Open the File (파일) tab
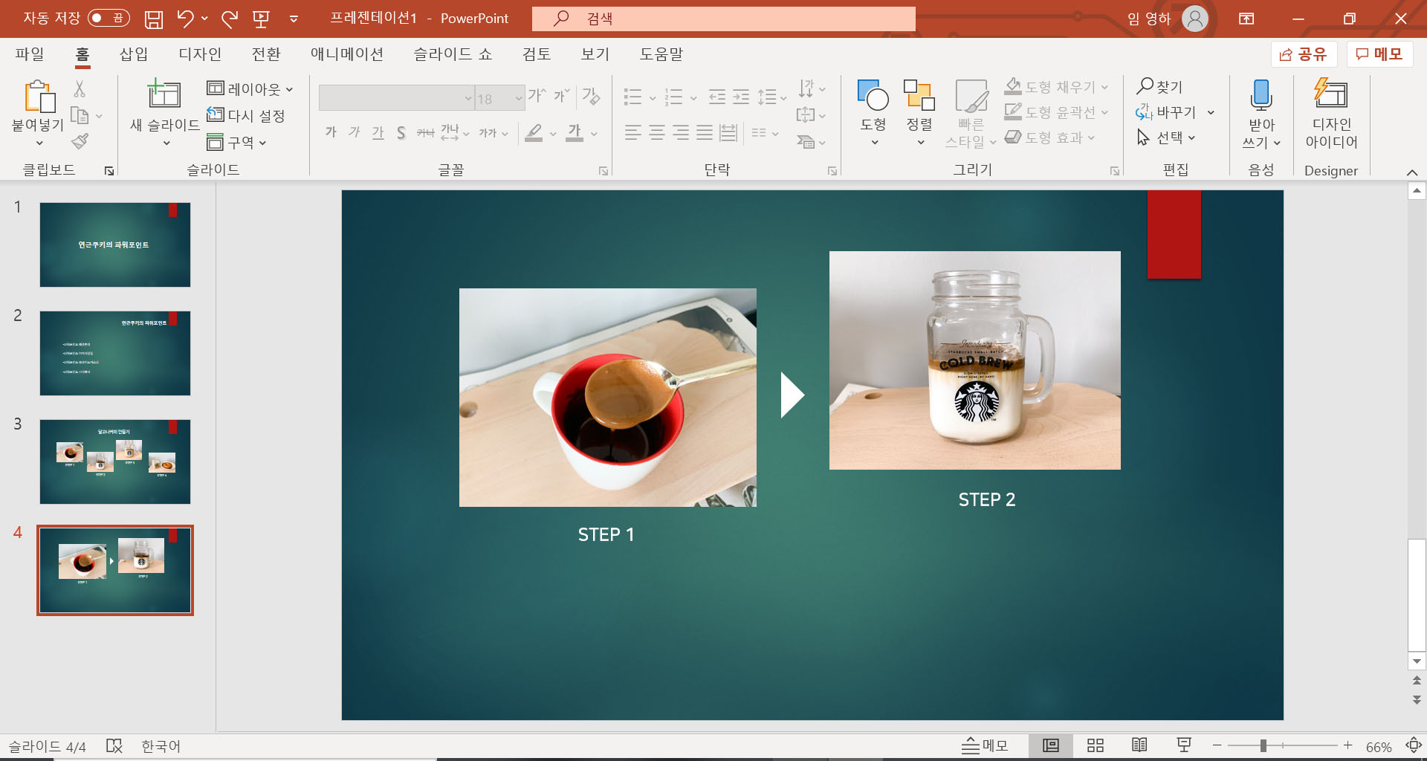 [x=30, y=54]
